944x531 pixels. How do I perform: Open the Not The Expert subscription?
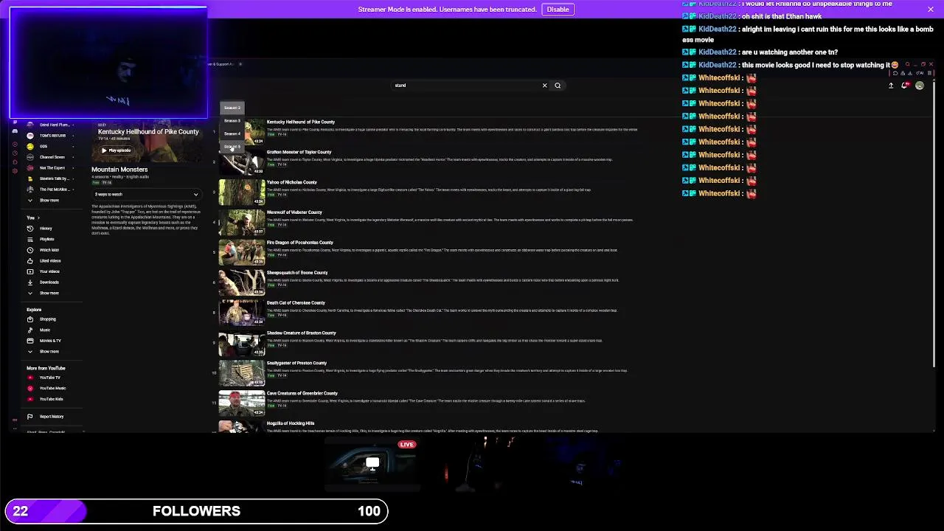pyautogui.click(x=52, y=168)
